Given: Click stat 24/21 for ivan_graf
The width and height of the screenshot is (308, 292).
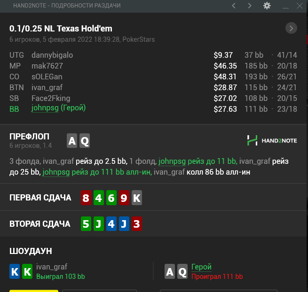Looking at the screenshot, I should click(x=287, y=87).
